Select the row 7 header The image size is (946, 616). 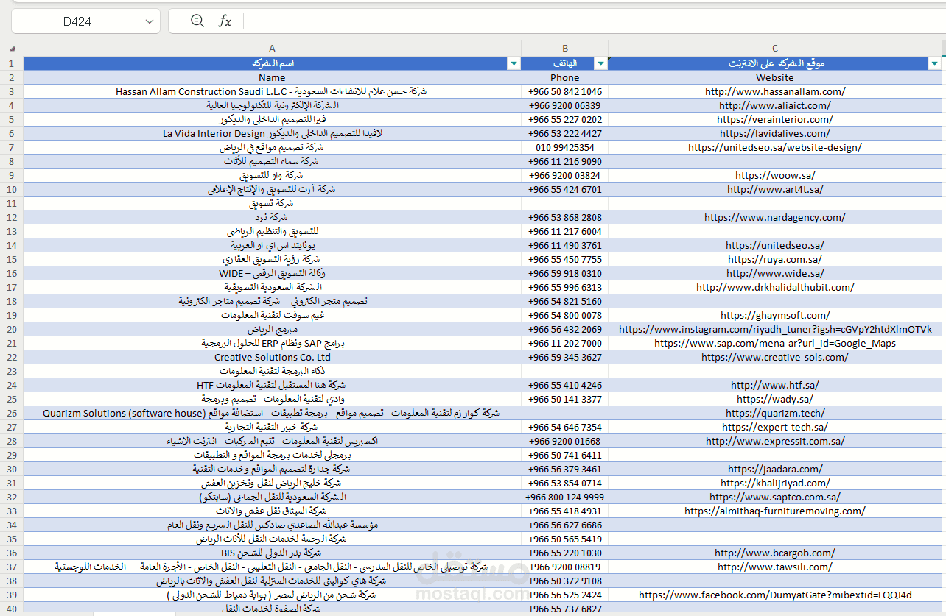12,147
